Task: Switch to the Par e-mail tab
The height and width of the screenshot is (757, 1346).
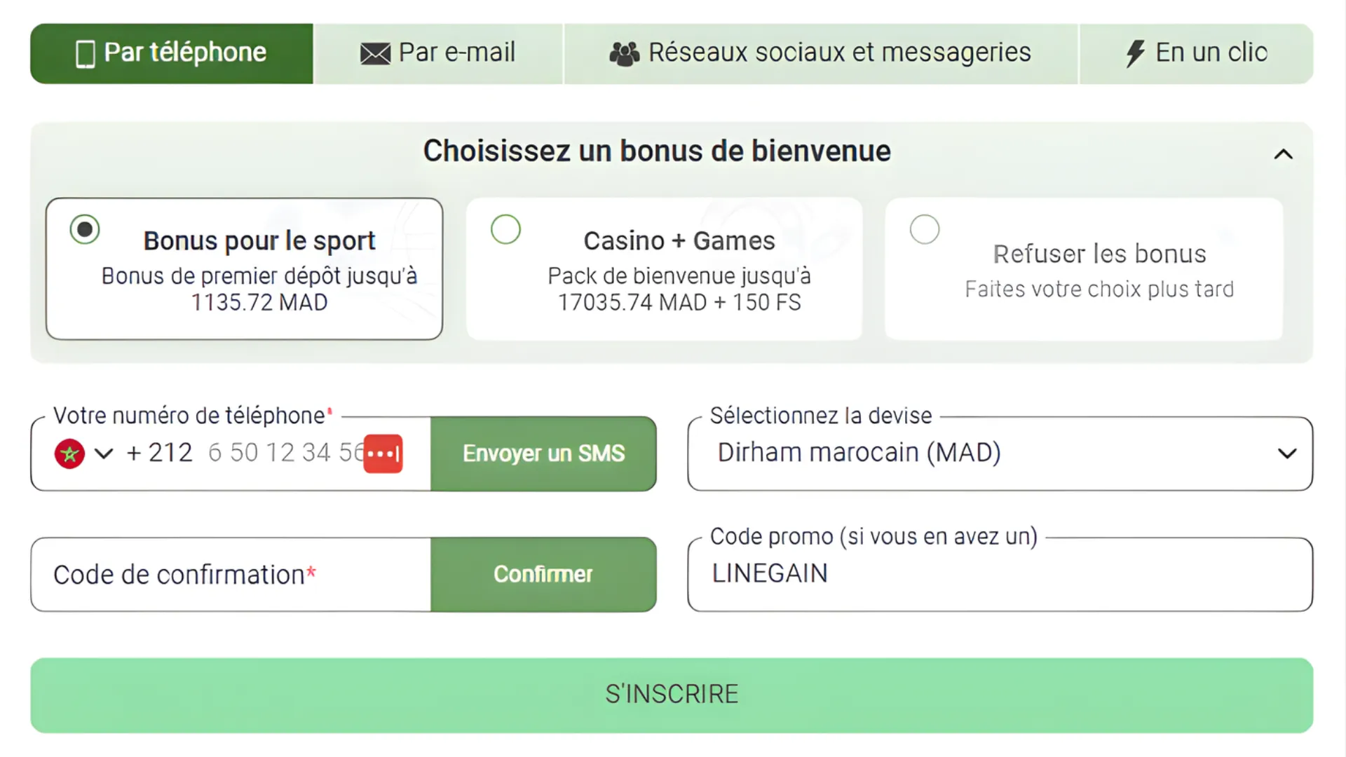Action: [x=439, y=53]
